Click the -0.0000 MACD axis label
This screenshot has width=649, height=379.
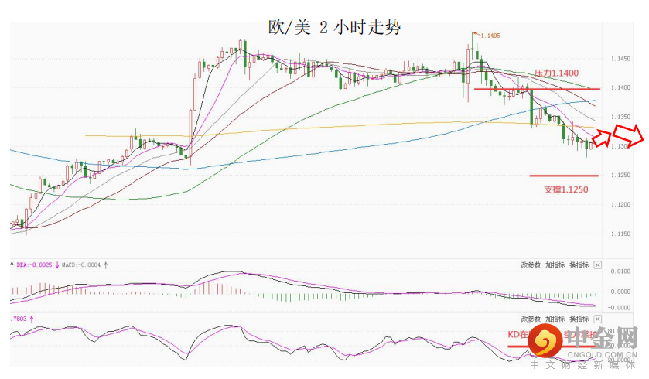coord(620,308)
